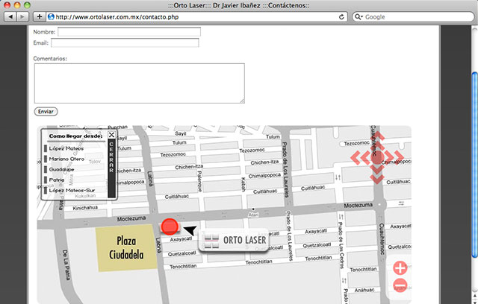Click the black arrow pointer by marker

(x=190, y=230)
